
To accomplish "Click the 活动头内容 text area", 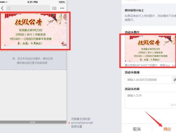I will pos(150,100).
